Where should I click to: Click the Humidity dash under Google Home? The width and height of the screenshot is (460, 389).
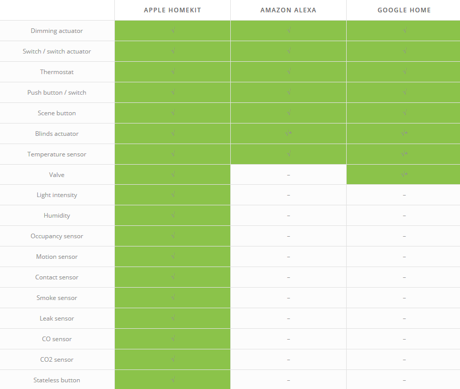click(x=404, y=216)
